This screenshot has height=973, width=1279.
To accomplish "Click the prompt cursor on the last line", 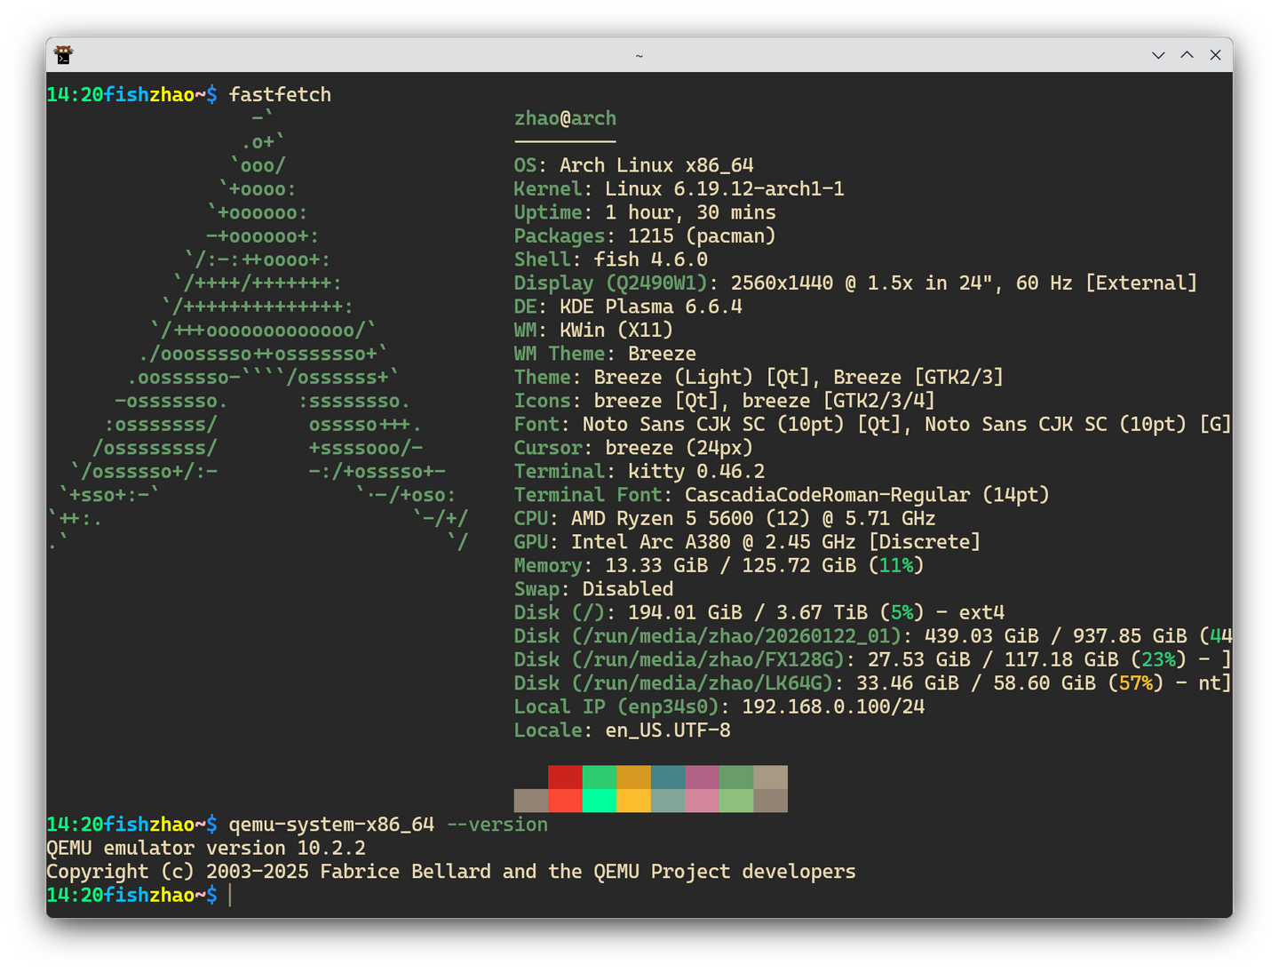I will tap(230, 895).
